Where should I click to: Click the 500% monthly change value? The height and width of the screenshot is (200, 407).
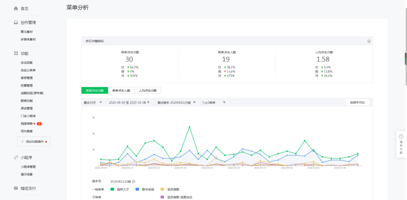pyautogui.click(x=134, y=76)
